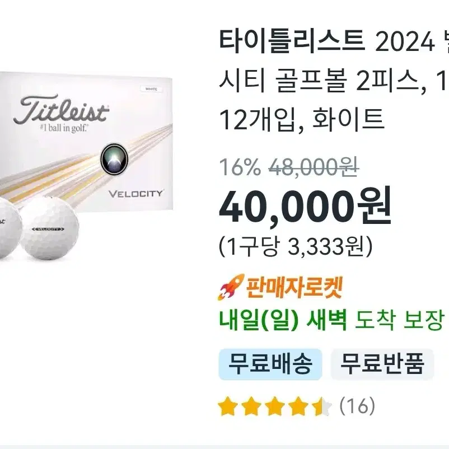Click the 40,000원 sale price
Viewport: 449px width, 449px height.
click(305, 205)
